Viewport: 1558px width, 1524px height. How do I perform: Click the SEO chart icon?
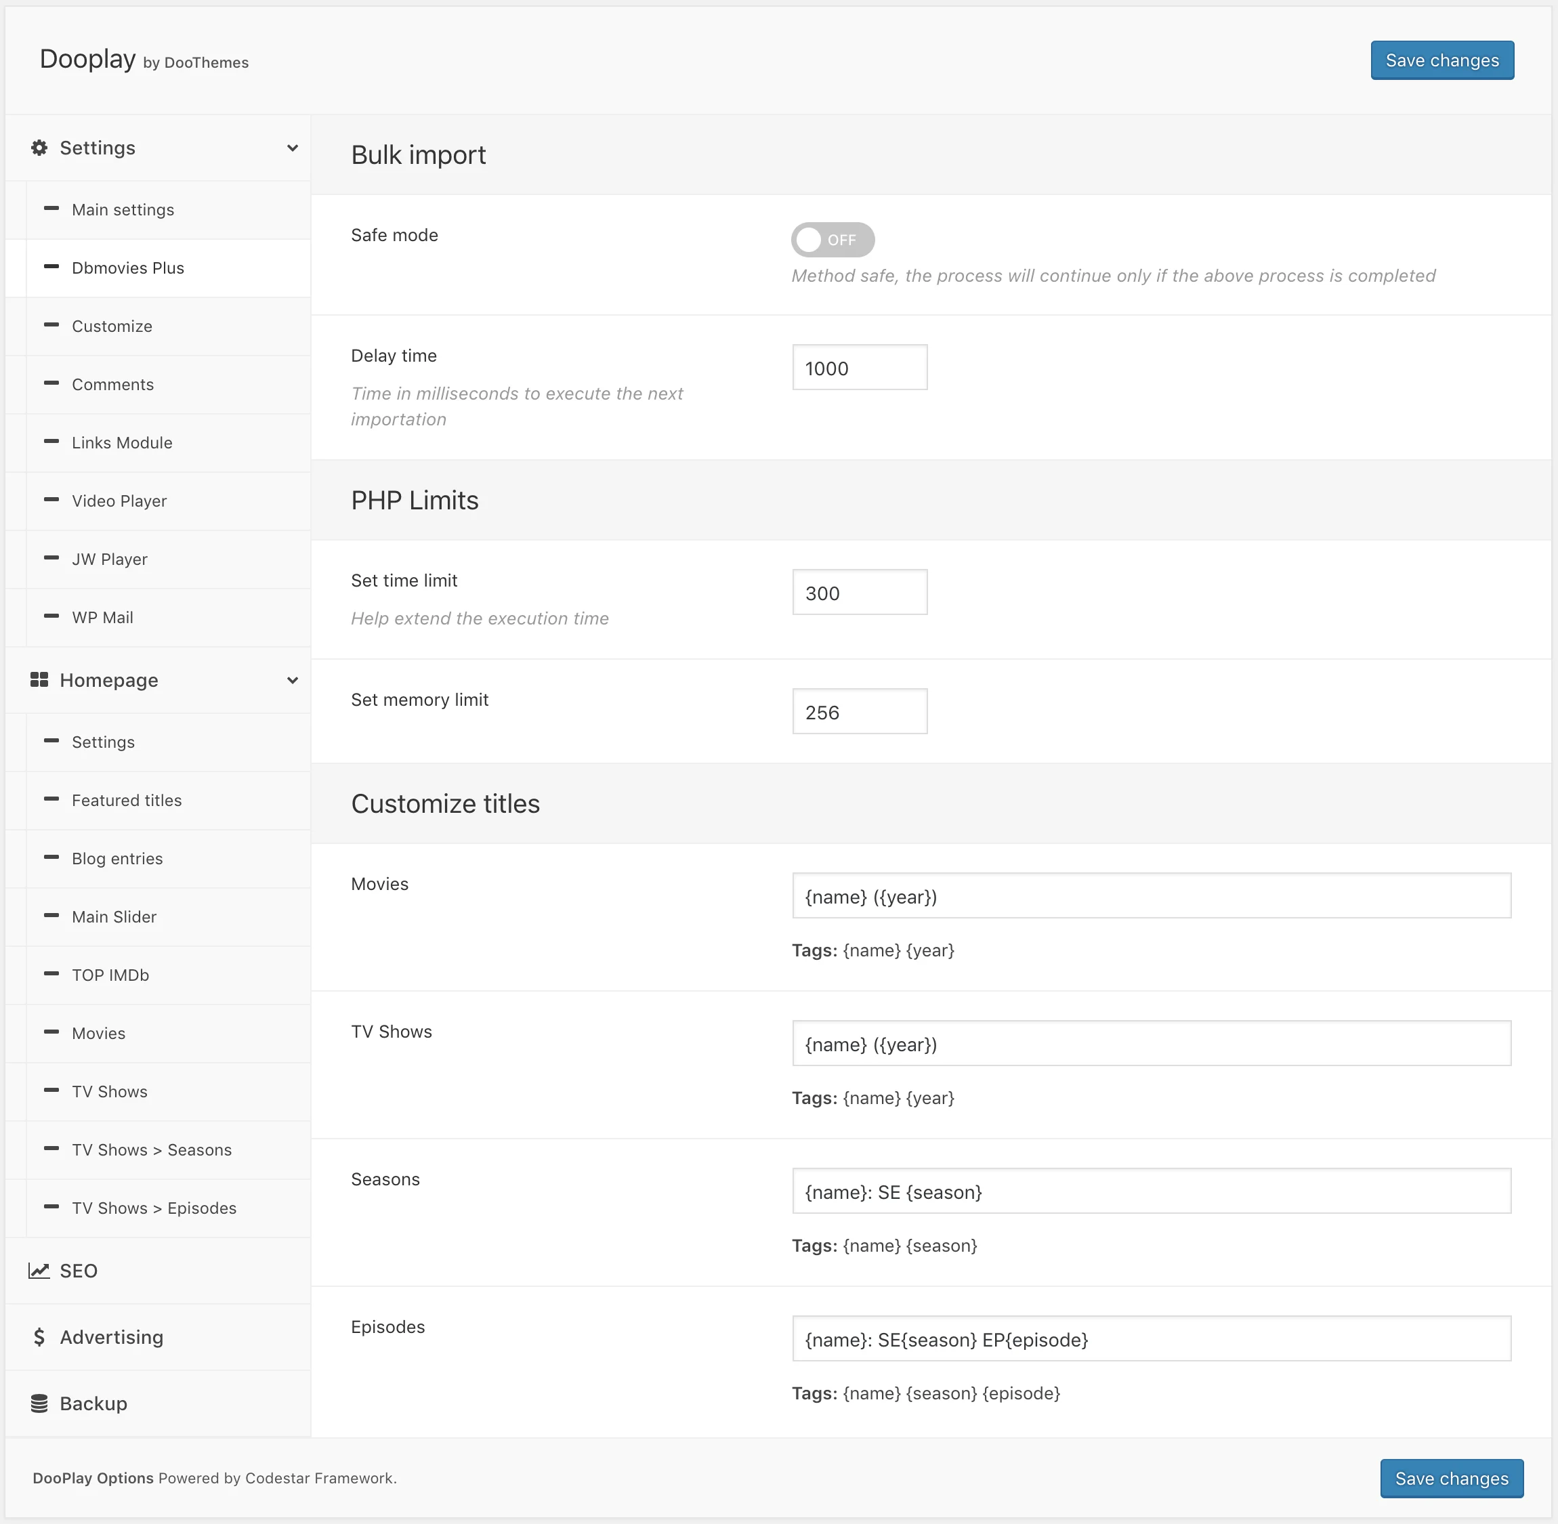39,1270
